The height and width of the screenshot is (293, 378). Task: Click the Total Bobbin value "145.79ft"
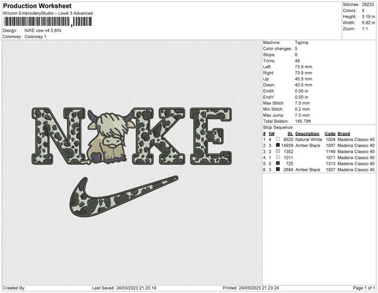click(x=303, y=121)
